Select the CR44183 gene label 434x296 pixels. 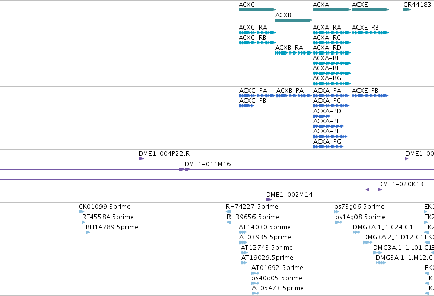pyautogui.click(x=417, y=5)
